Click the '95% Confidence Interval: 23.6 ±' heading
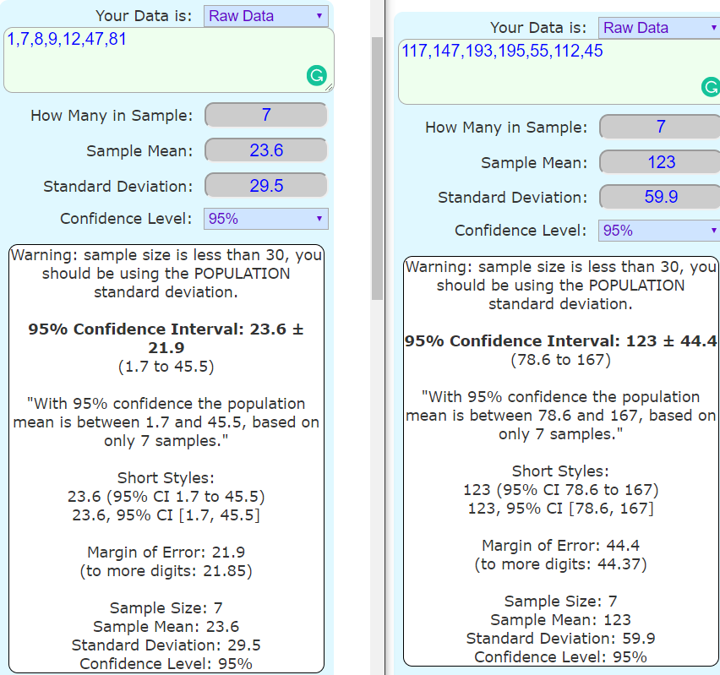Viewport: 720px width, 675px height. (166, 329)
